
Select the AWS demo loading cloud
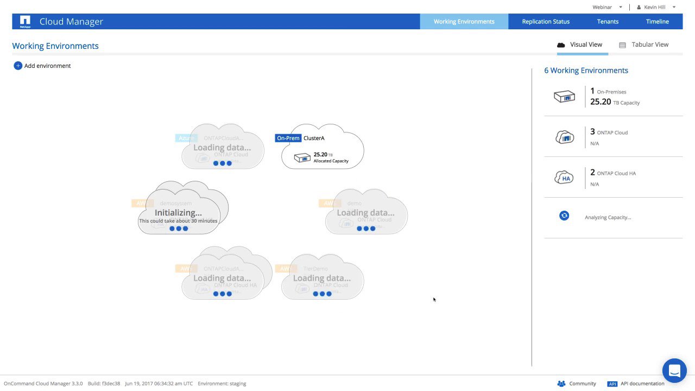point(367,212)
